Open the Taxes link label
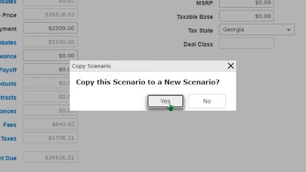The image size is (306, 172). coord(9,139)
